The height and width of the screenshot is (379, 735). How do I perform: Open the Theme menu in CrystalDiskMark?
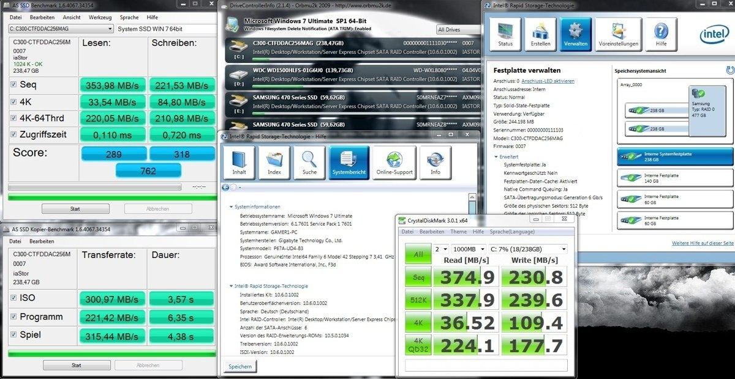click(x=458, y=232)
